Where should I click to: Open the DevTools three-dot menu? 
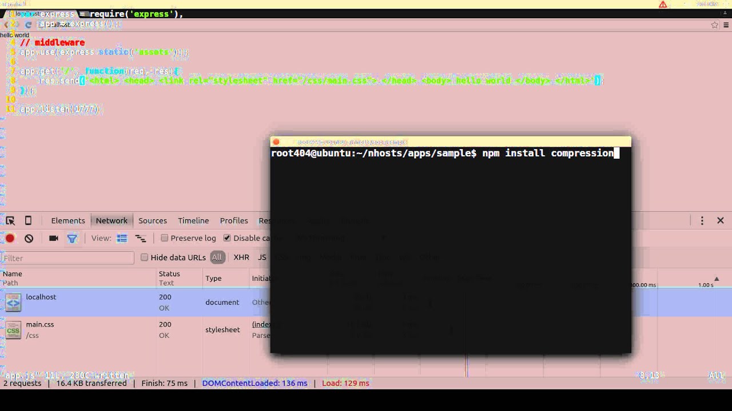click(702, 220)
